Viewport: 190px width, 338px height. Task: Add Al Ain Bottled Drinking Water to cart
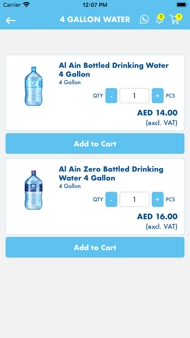(95, 143)
